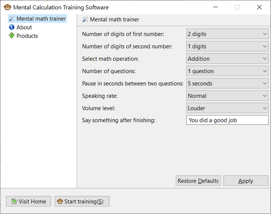This screenshot has height=214, width=271.
Task: Click the 'You did a good job' text field
Action: 227,120
